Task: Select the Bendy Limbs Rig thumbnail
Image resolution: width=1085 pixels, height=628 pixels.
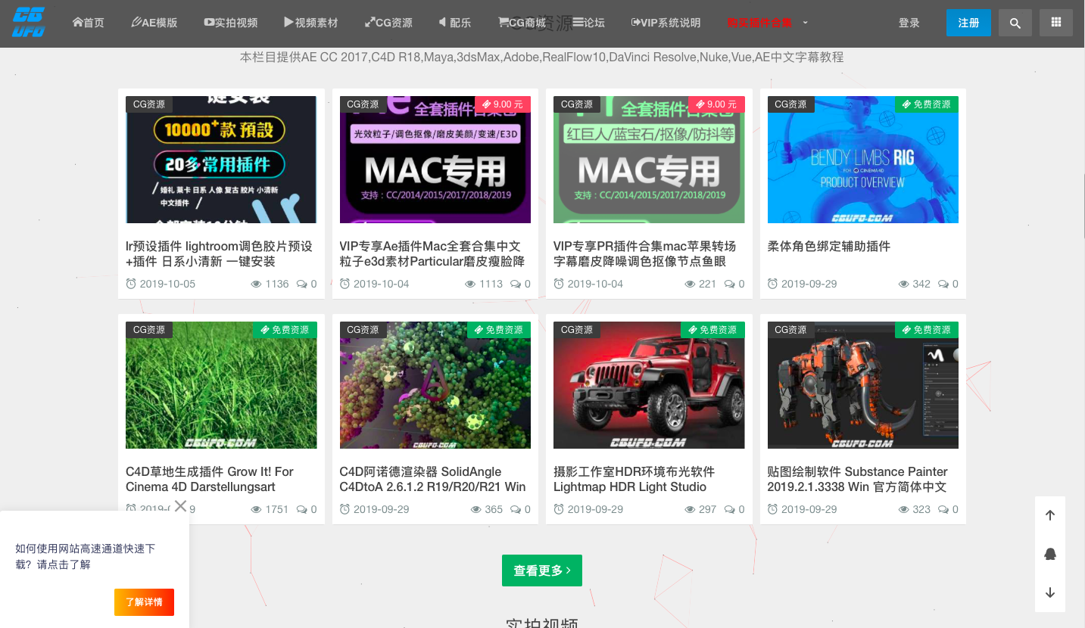Action: coord(862,160)
